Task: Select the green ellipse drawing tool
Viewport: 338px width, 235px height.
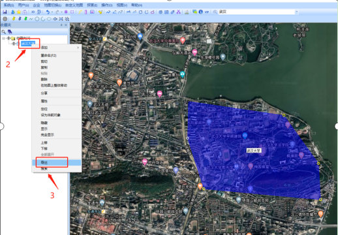Action: coord(49,19)
